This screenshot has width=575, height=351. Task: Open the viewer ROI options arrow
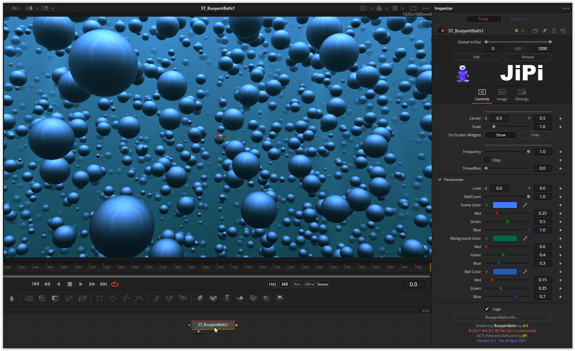[x=371, y=8]
